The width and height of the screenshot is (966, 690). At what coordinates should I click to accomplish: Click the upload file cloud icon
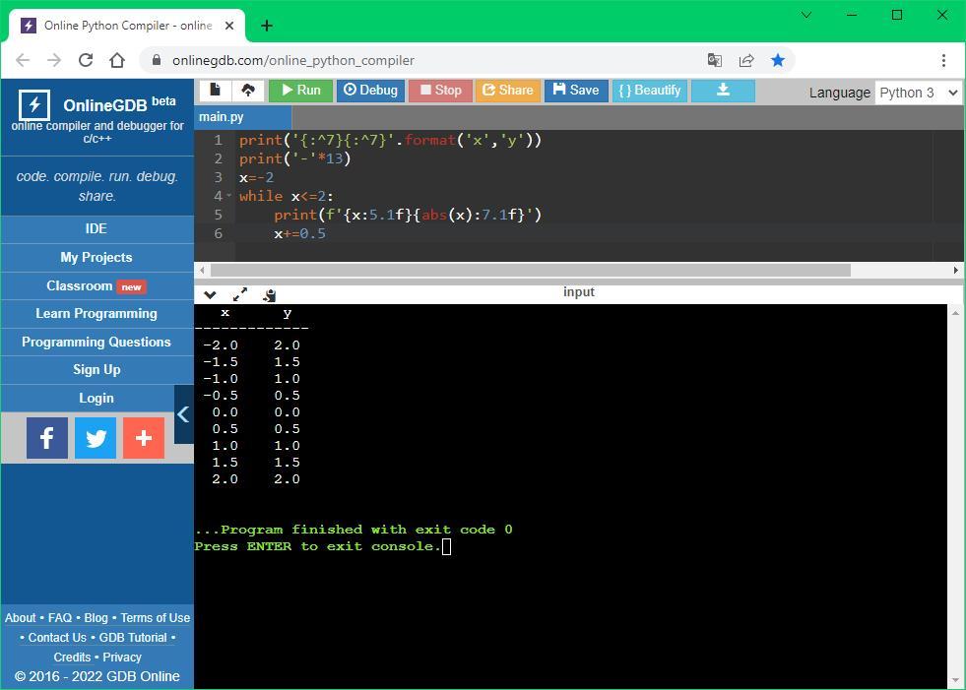[248, 91]
